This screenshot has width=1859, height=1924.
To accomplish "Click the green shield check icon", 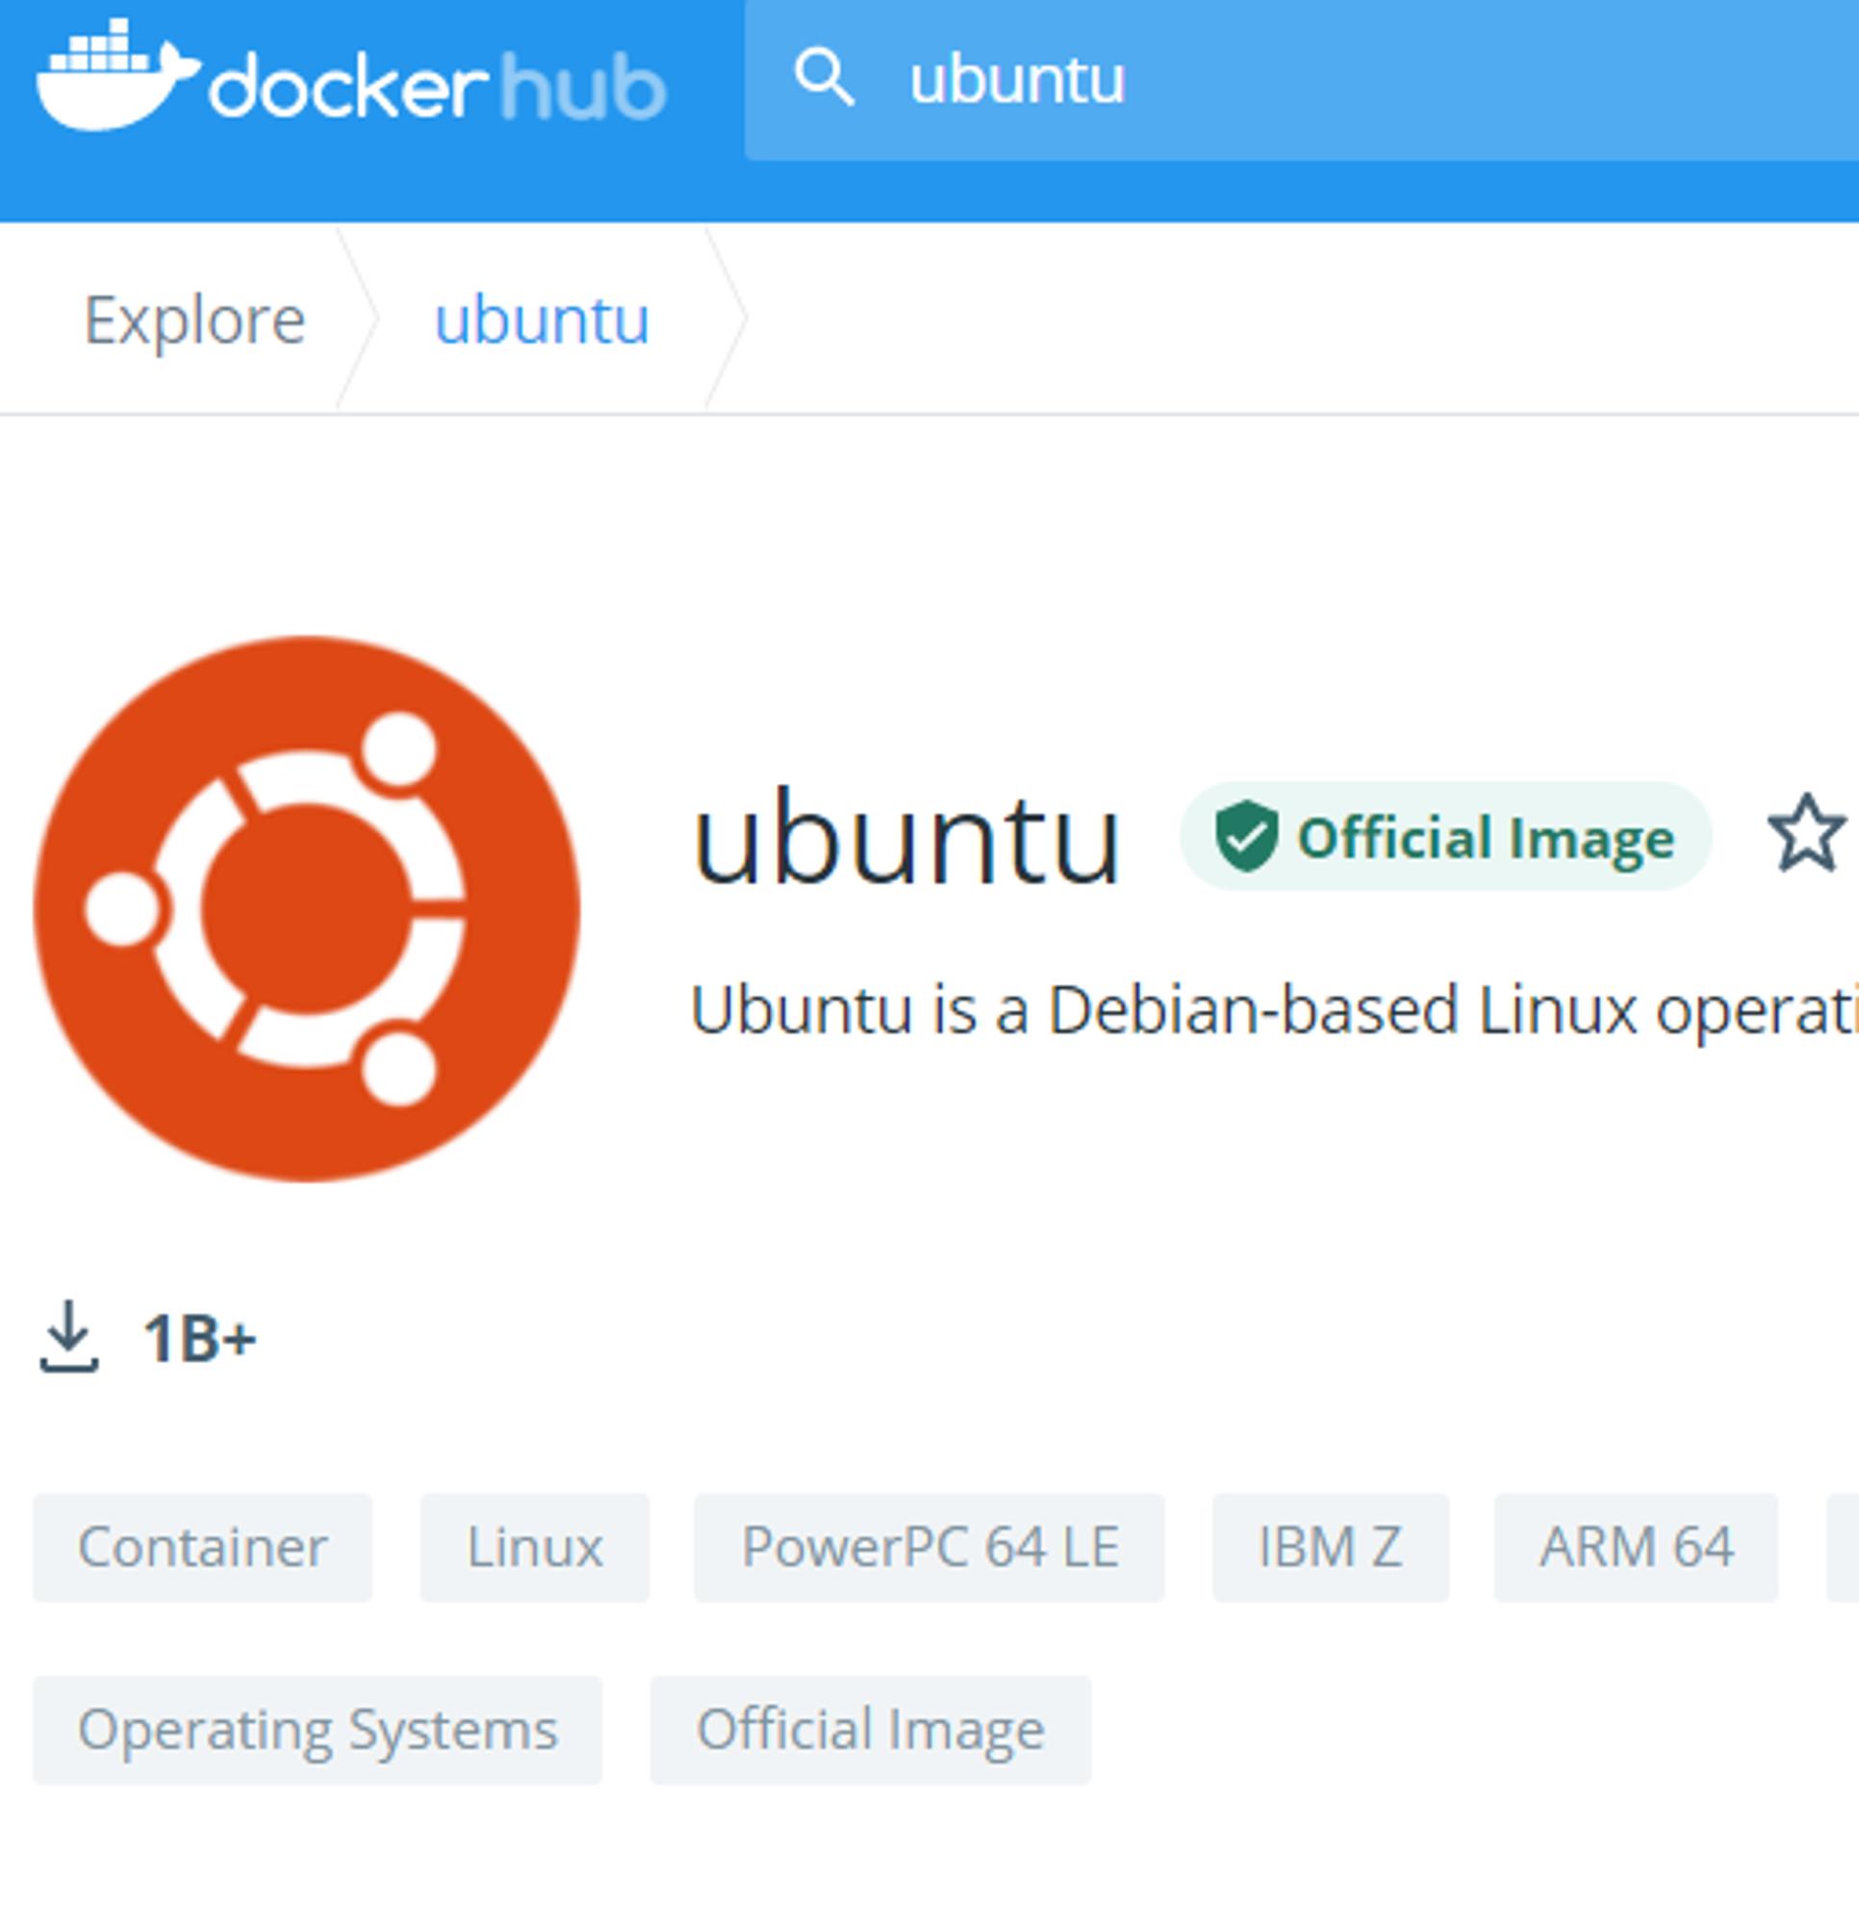I will (1245, 836).
